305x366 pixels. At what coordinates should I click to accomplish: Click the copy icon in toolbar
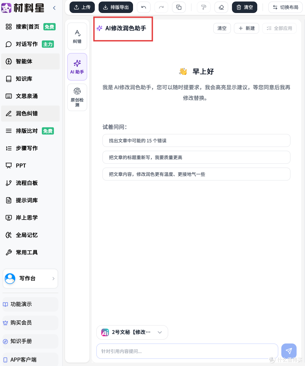[x=179, y=7]
